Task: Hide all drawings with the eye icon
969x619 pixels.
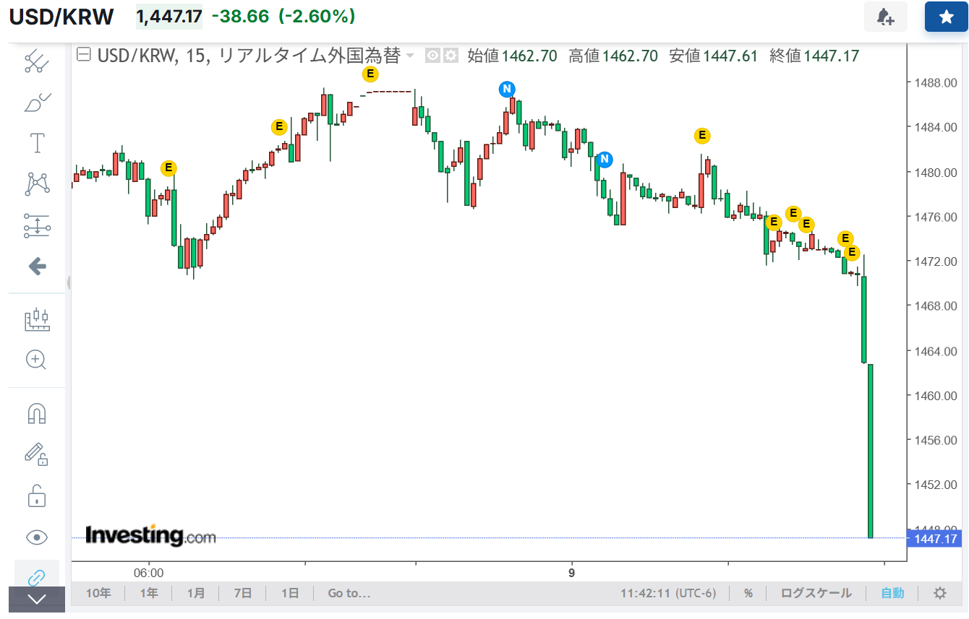Action: point(36,537)
